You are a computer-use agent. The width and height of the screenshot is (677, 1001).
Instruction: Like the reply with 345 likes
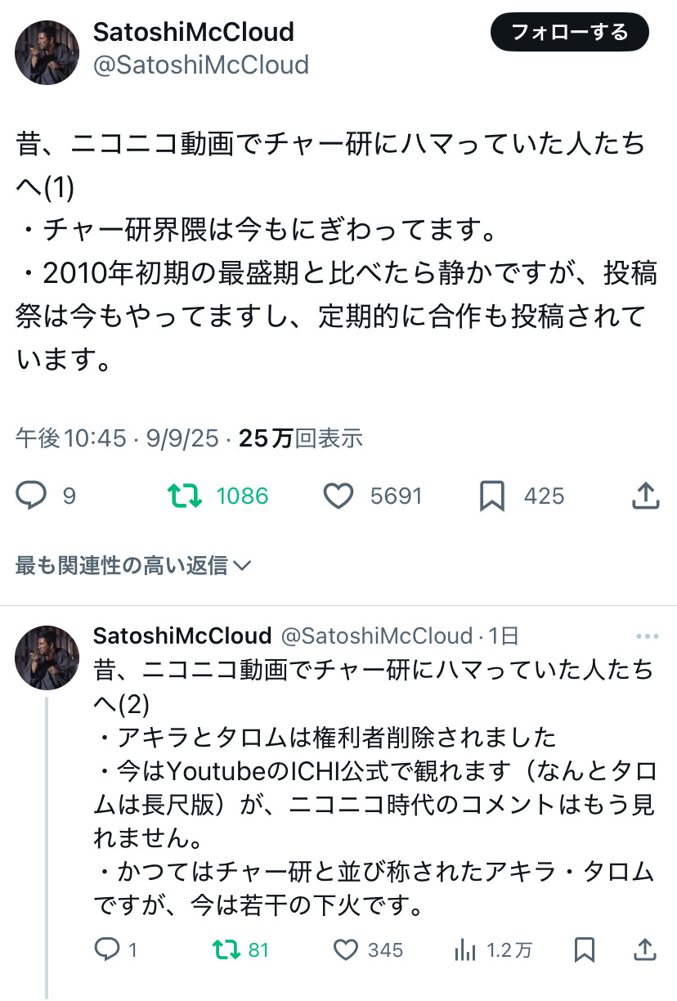347,949
